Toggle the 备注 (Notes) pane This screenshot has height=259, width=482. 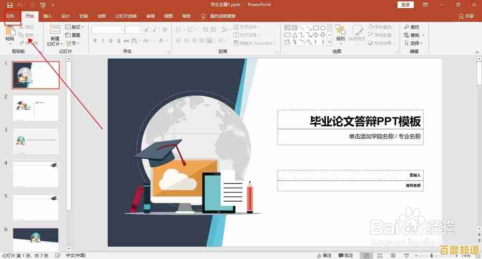click(324, 255)
